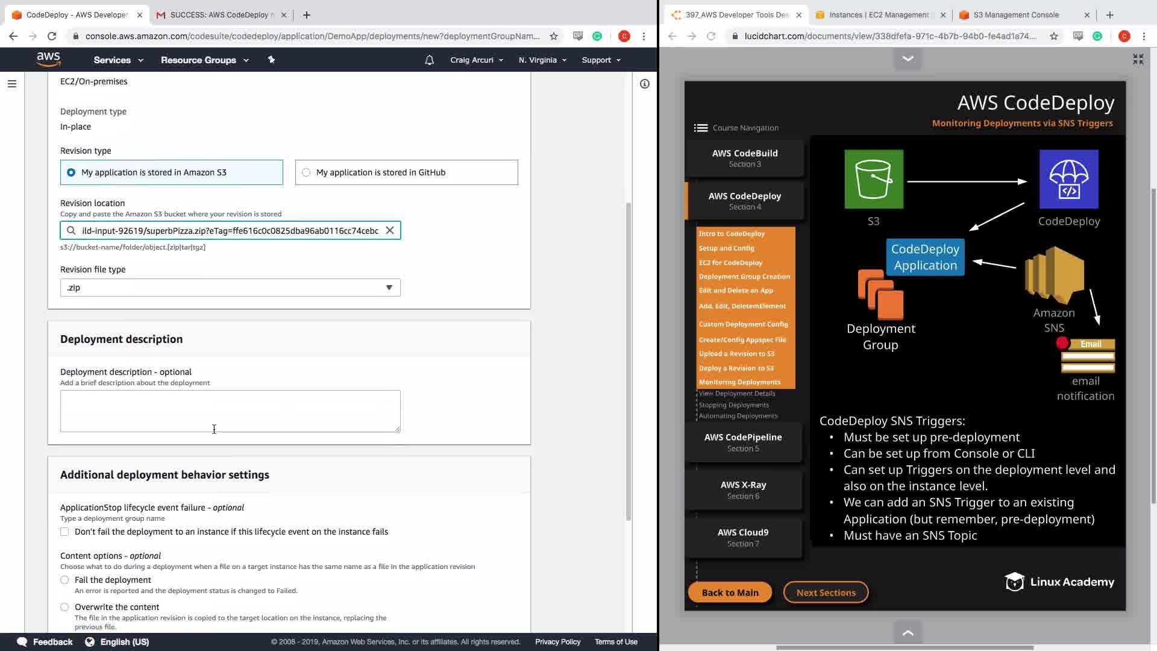Bookmark the CodeDeploy page with star
This screenshot has width=1157, height=651.
point(553,36)
